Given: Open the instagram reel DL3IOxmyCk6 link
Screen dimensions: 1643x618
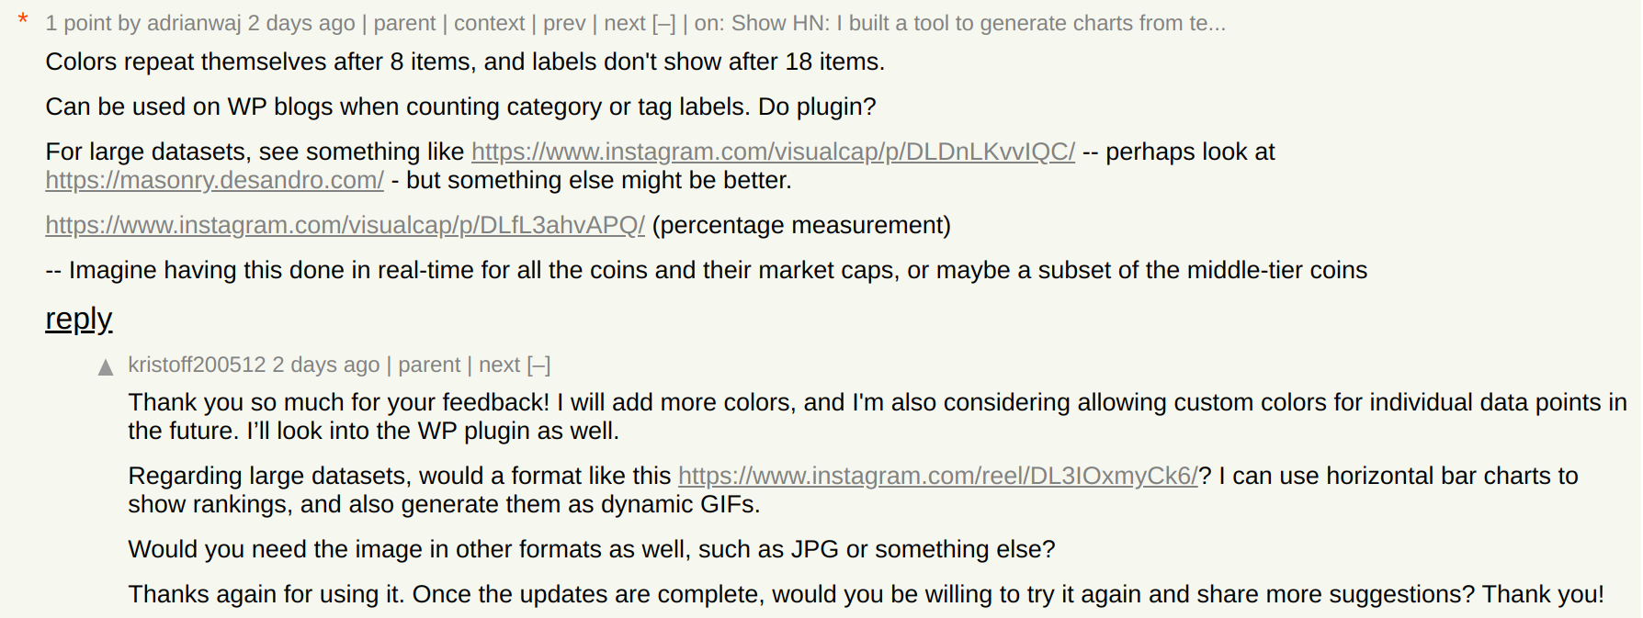Looking at the screenshot, I should coord(938,476).
